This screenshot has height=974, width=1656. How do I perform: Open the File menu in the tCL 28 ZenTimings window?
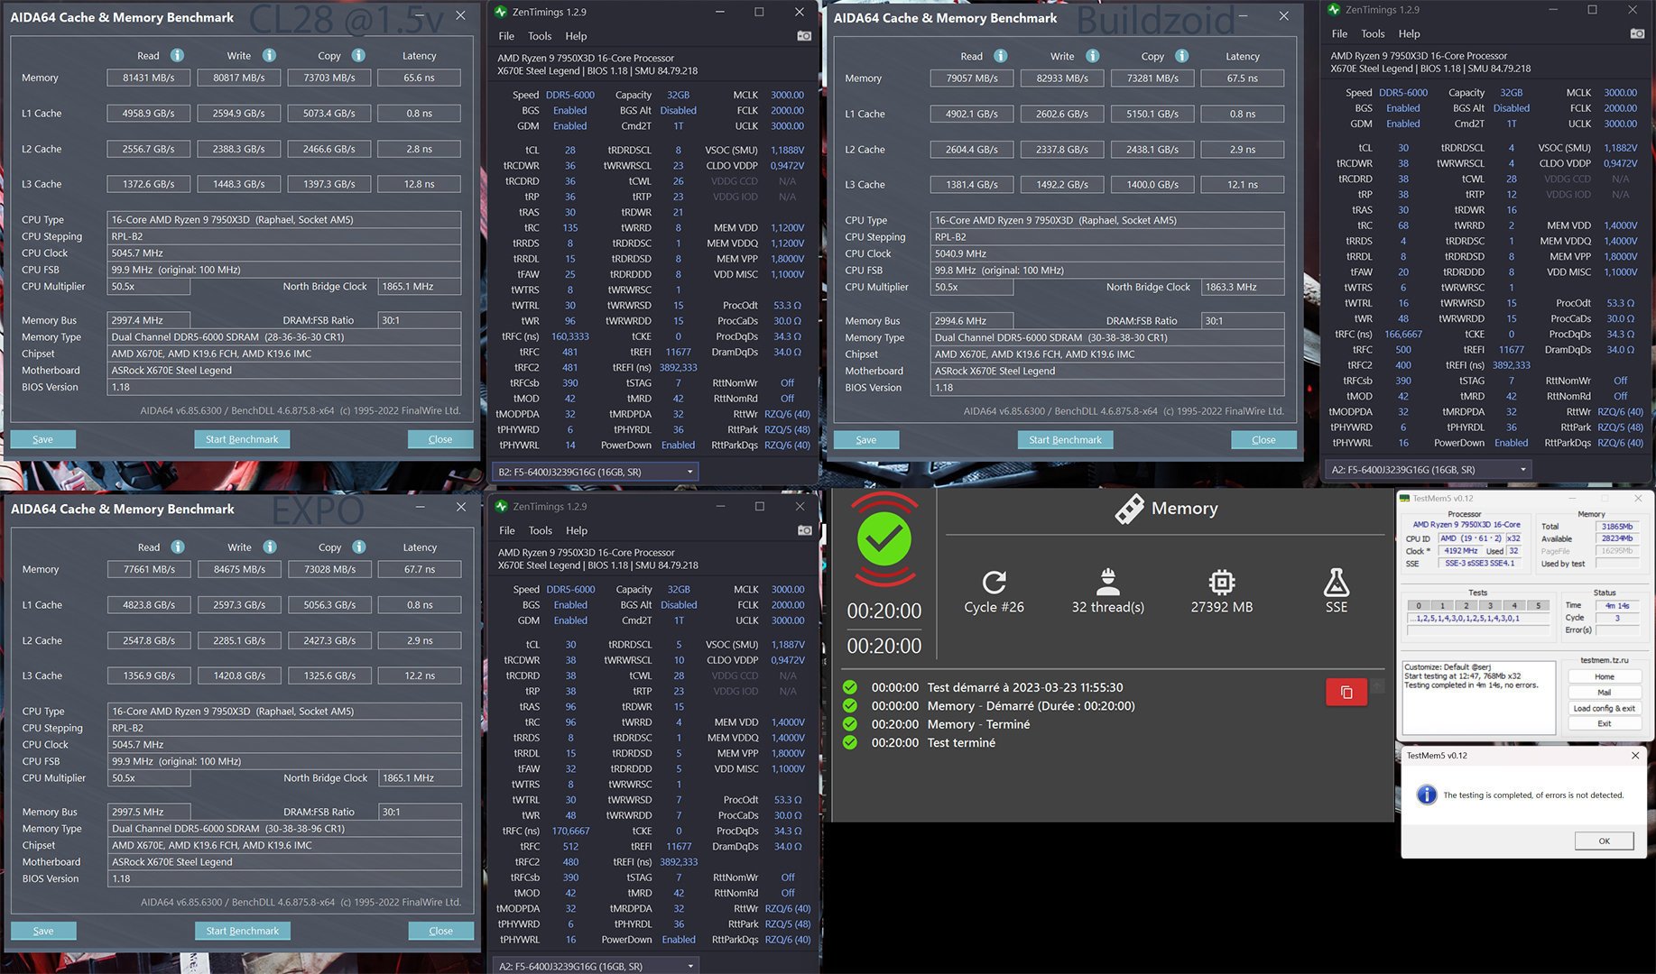(x=506, y=36)
